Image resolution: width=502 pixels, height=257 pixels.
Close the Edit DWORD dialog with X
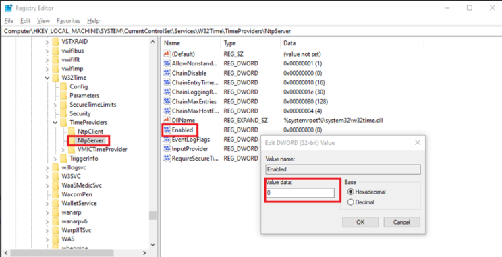[418, 143]
